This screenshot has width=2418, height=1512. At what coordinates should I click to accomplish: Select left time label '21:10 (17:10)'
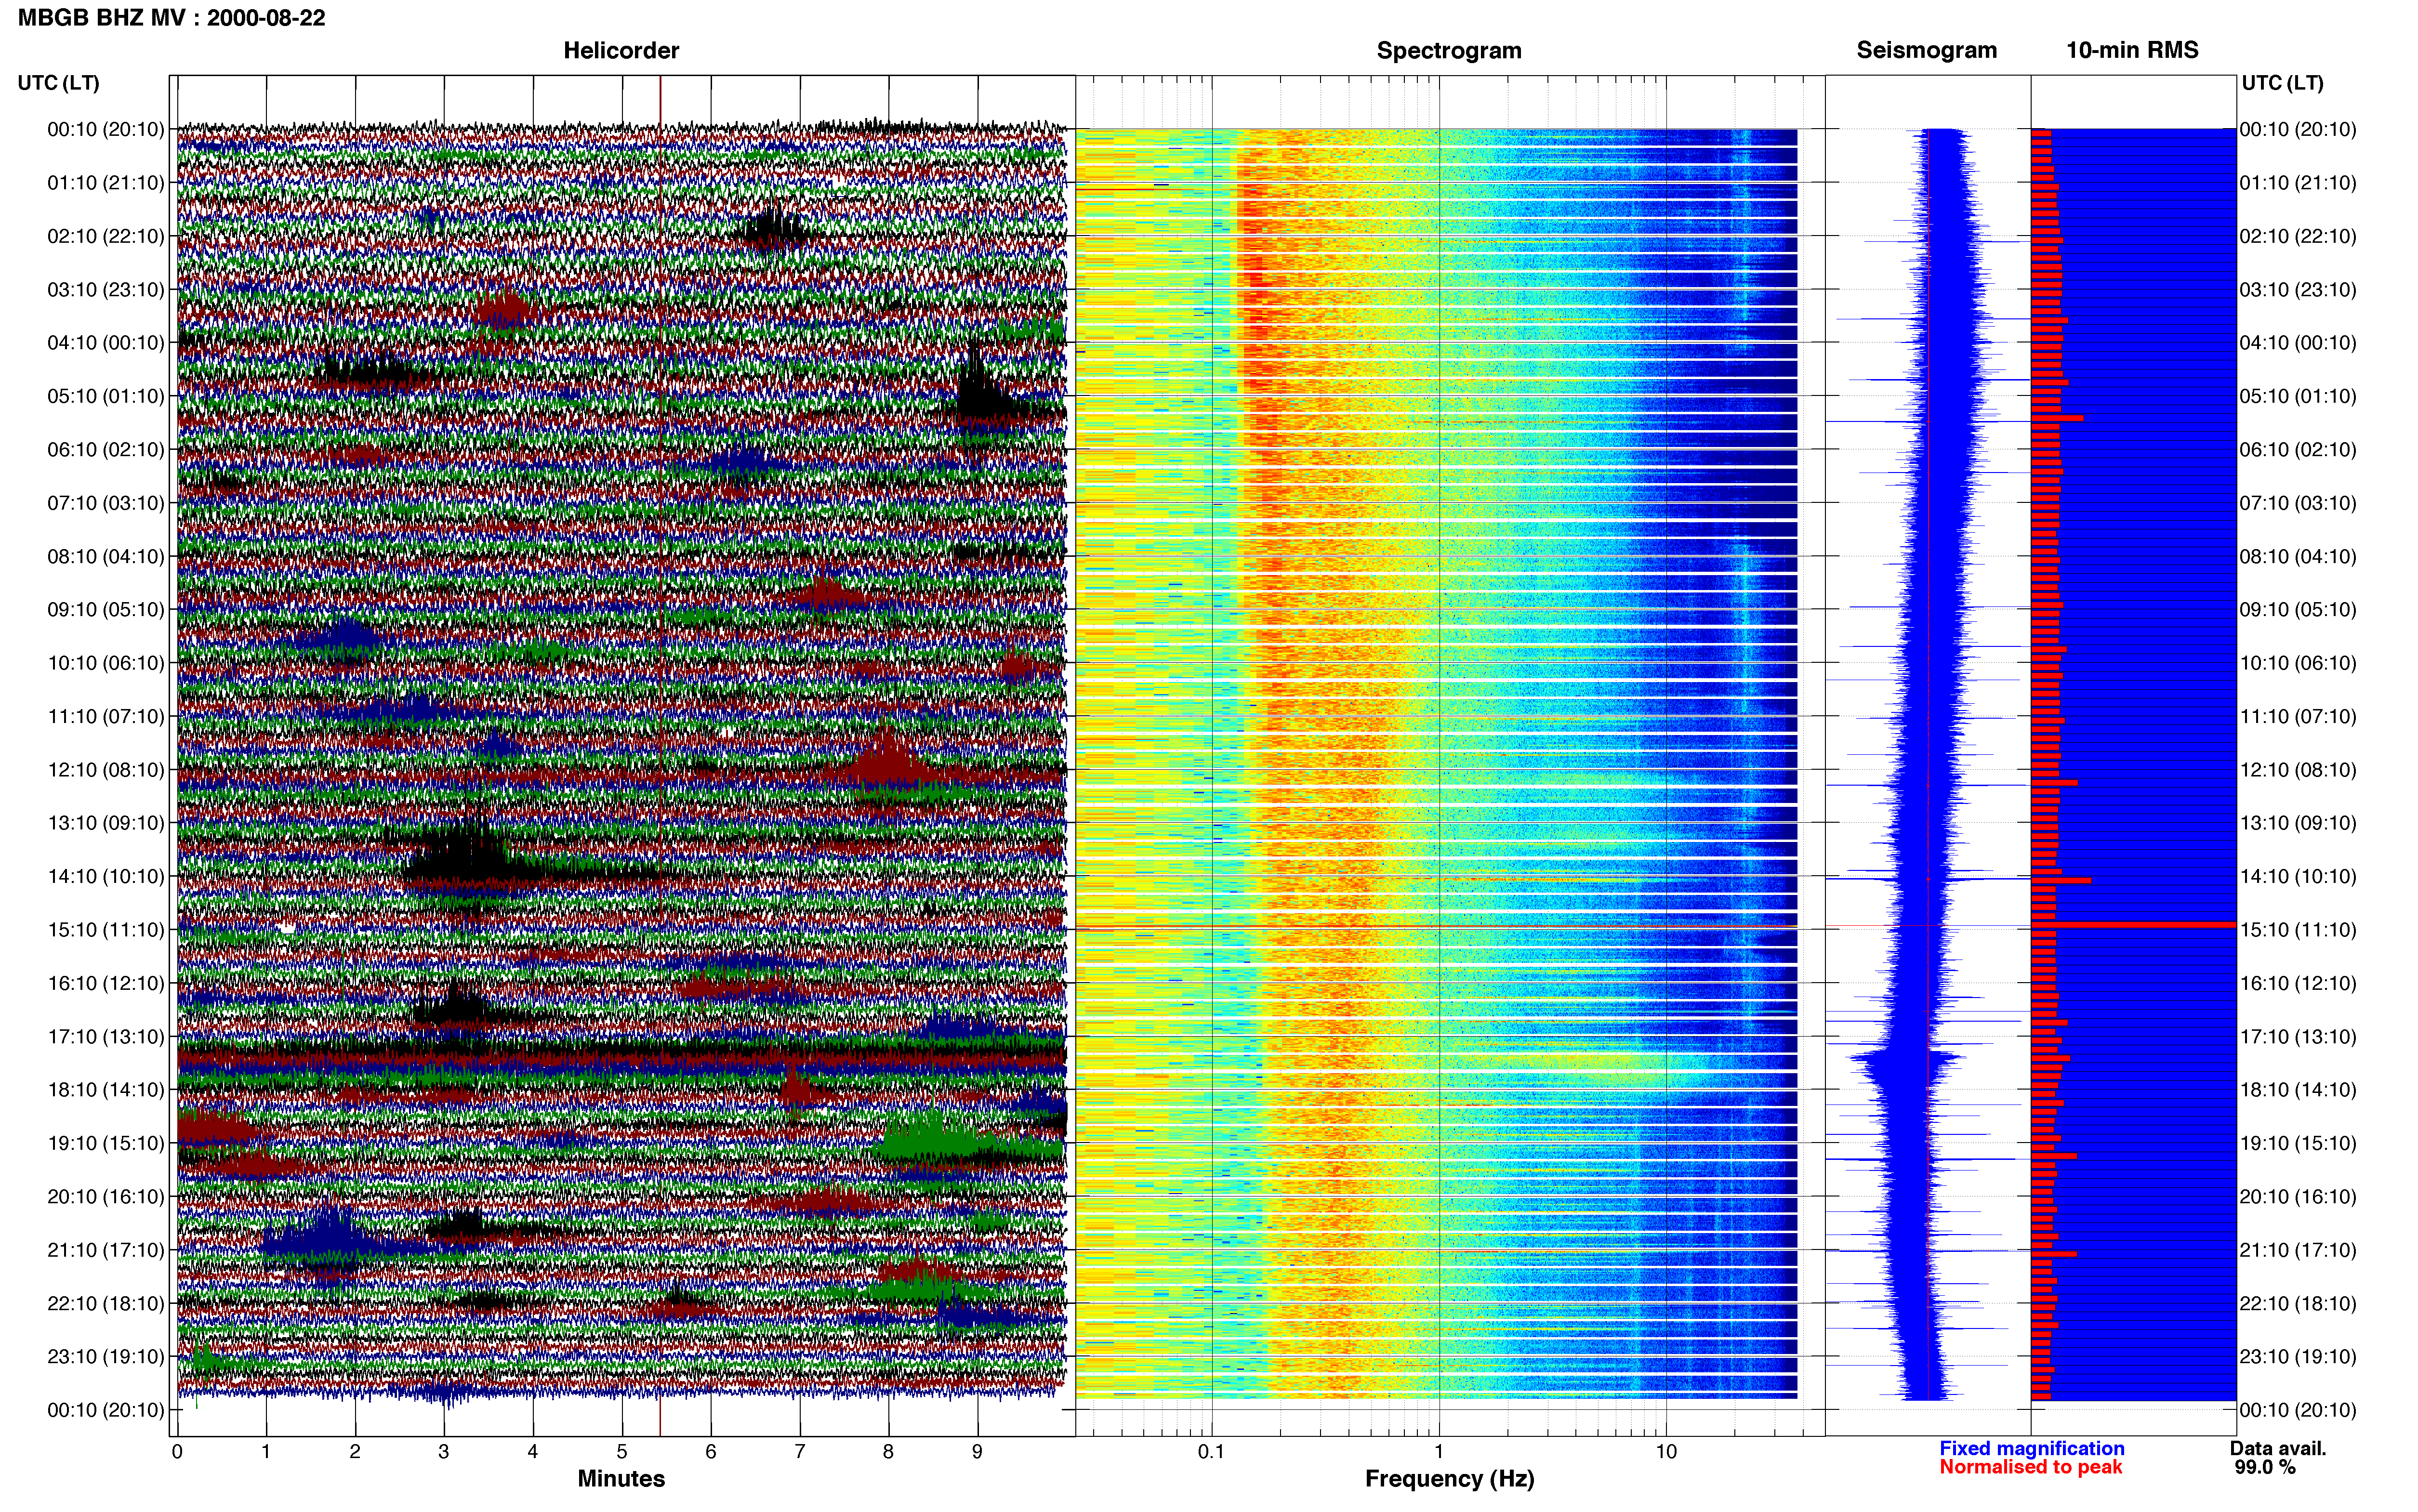coord(106,1250)
